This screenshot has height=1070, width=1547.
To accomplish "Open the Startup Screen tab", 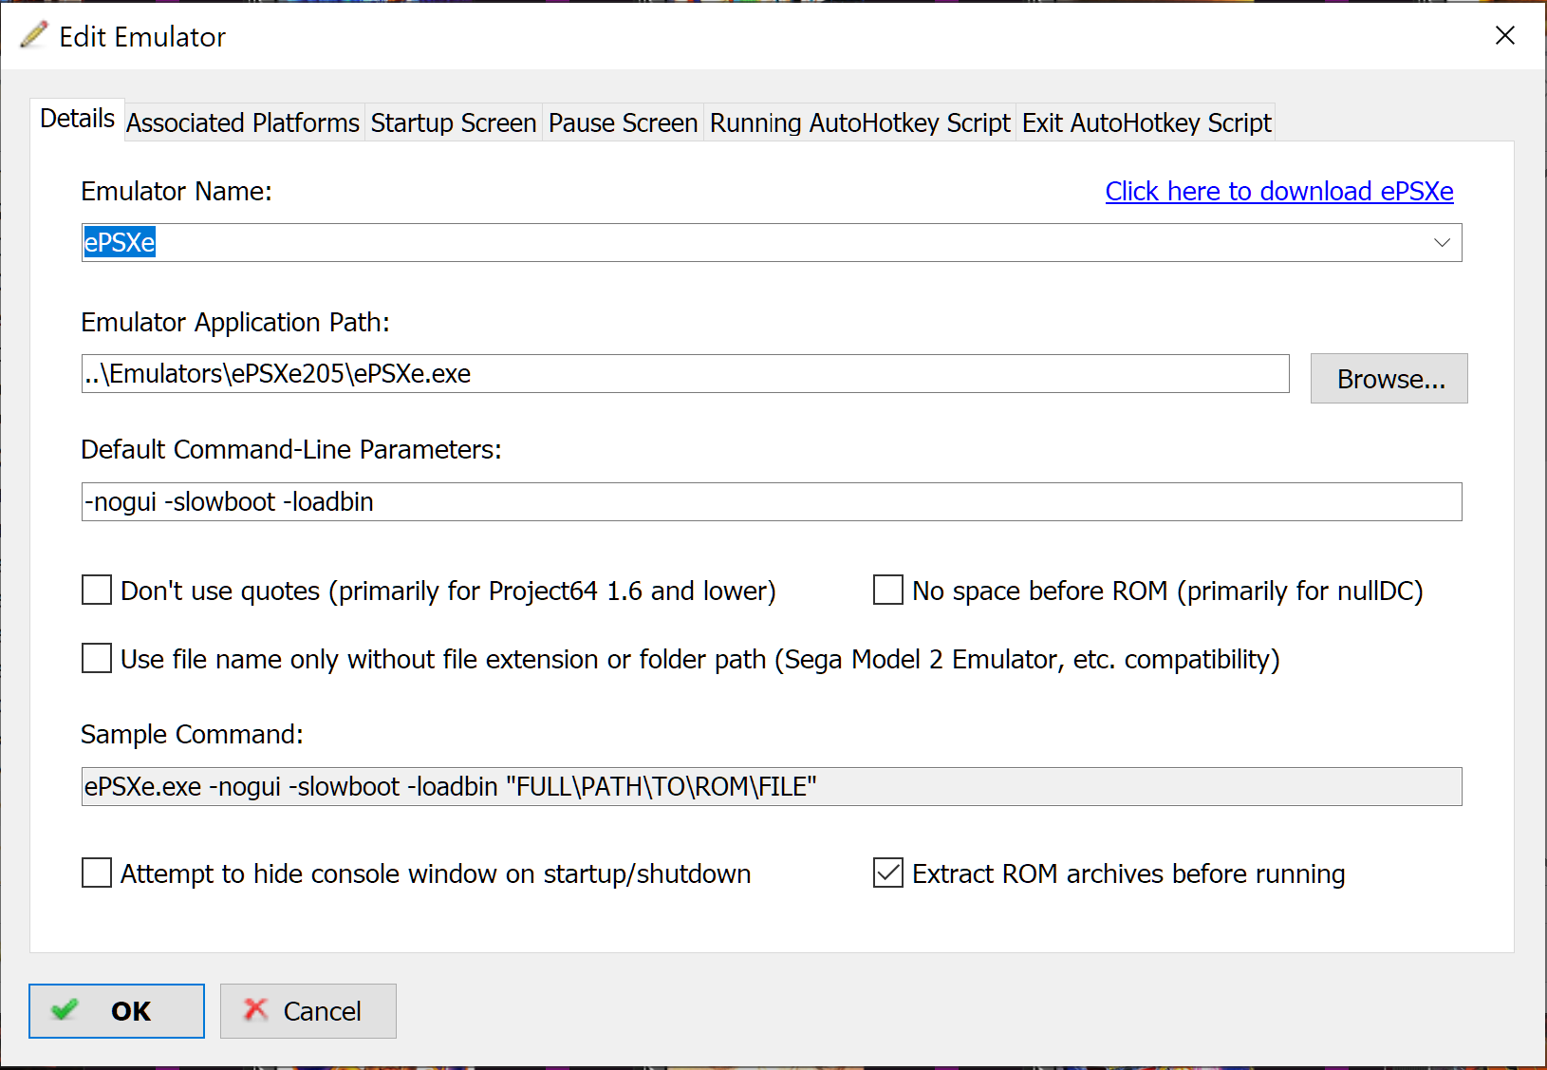I will coord(454,123).
